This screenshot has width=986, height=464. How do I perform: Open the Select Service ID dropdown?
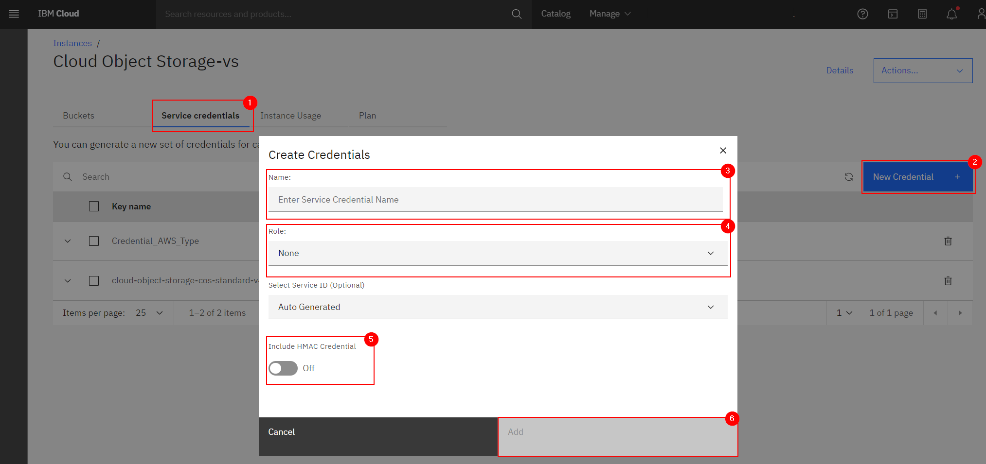point(498,307)
